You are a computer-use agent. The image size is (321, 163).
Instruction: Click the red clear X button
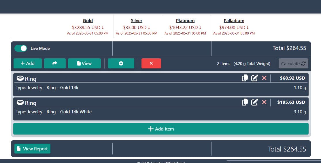tap(151, 63)
